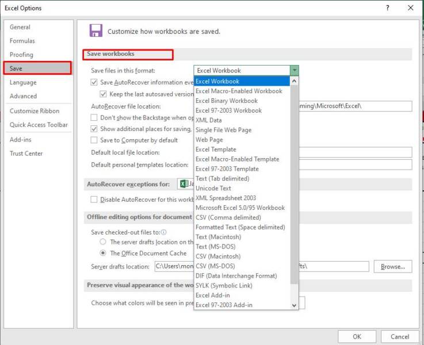Click the Excel Workbook combo box field
Image resolution: width=424 pixels, height=345 pixels.
coord(242,71)
